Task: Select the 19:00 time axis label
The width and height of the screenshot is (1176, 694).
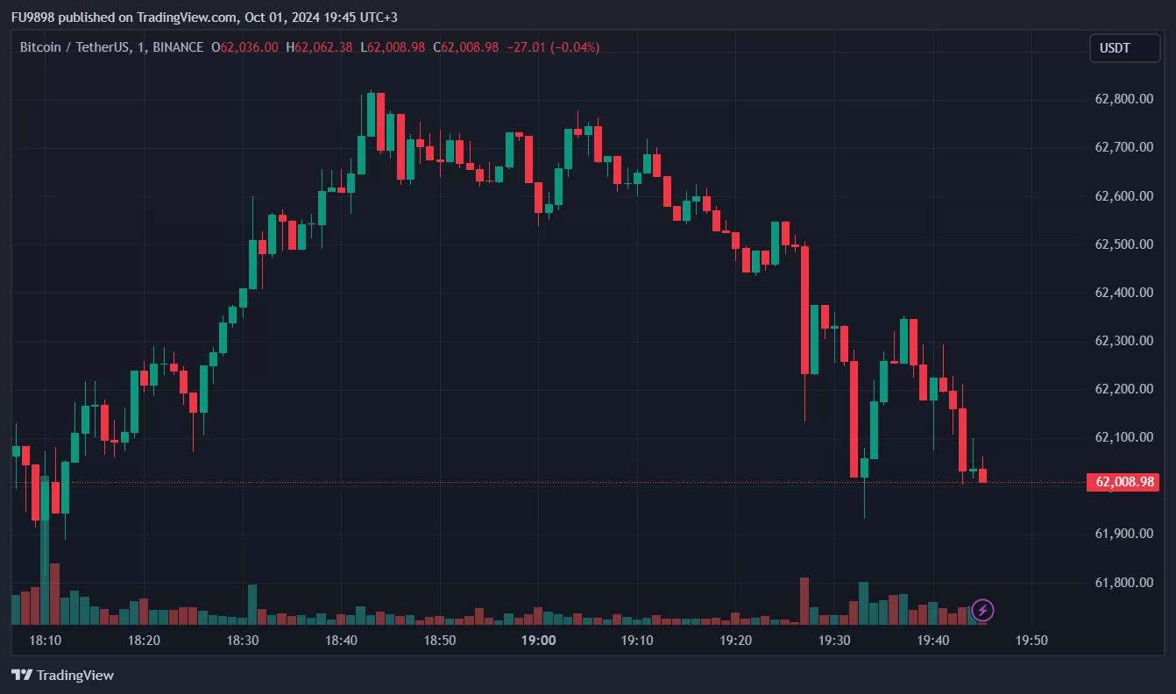Action: click(538, 641)
